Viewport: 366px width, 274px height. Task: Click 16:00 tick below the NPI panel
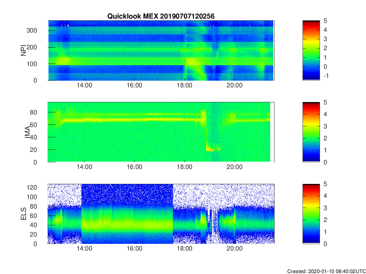point(134,86)
